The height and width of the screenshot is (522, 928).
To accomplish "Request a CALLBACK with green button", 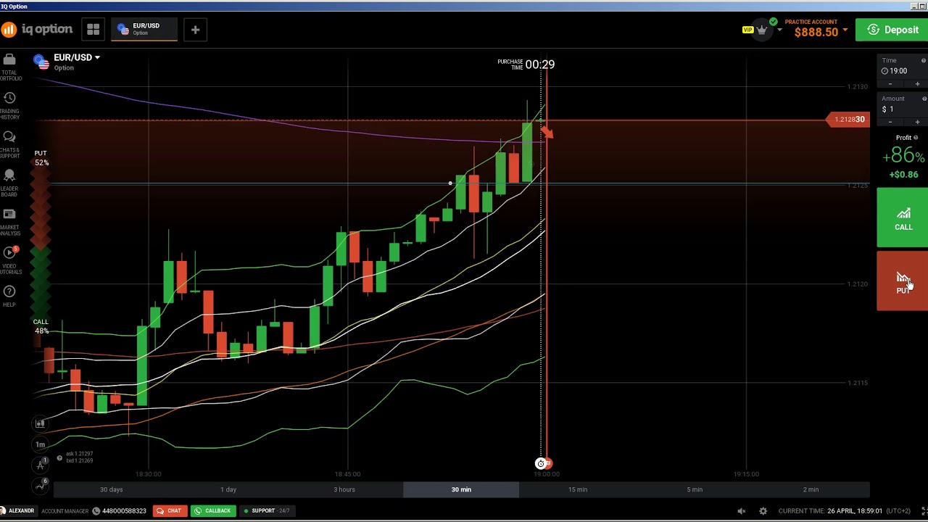I will (213, 510).
